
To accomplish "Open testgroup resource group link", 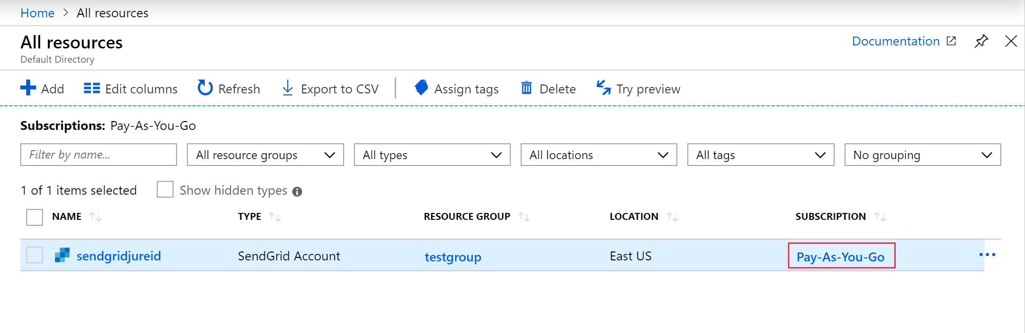I will coord(453,257).
